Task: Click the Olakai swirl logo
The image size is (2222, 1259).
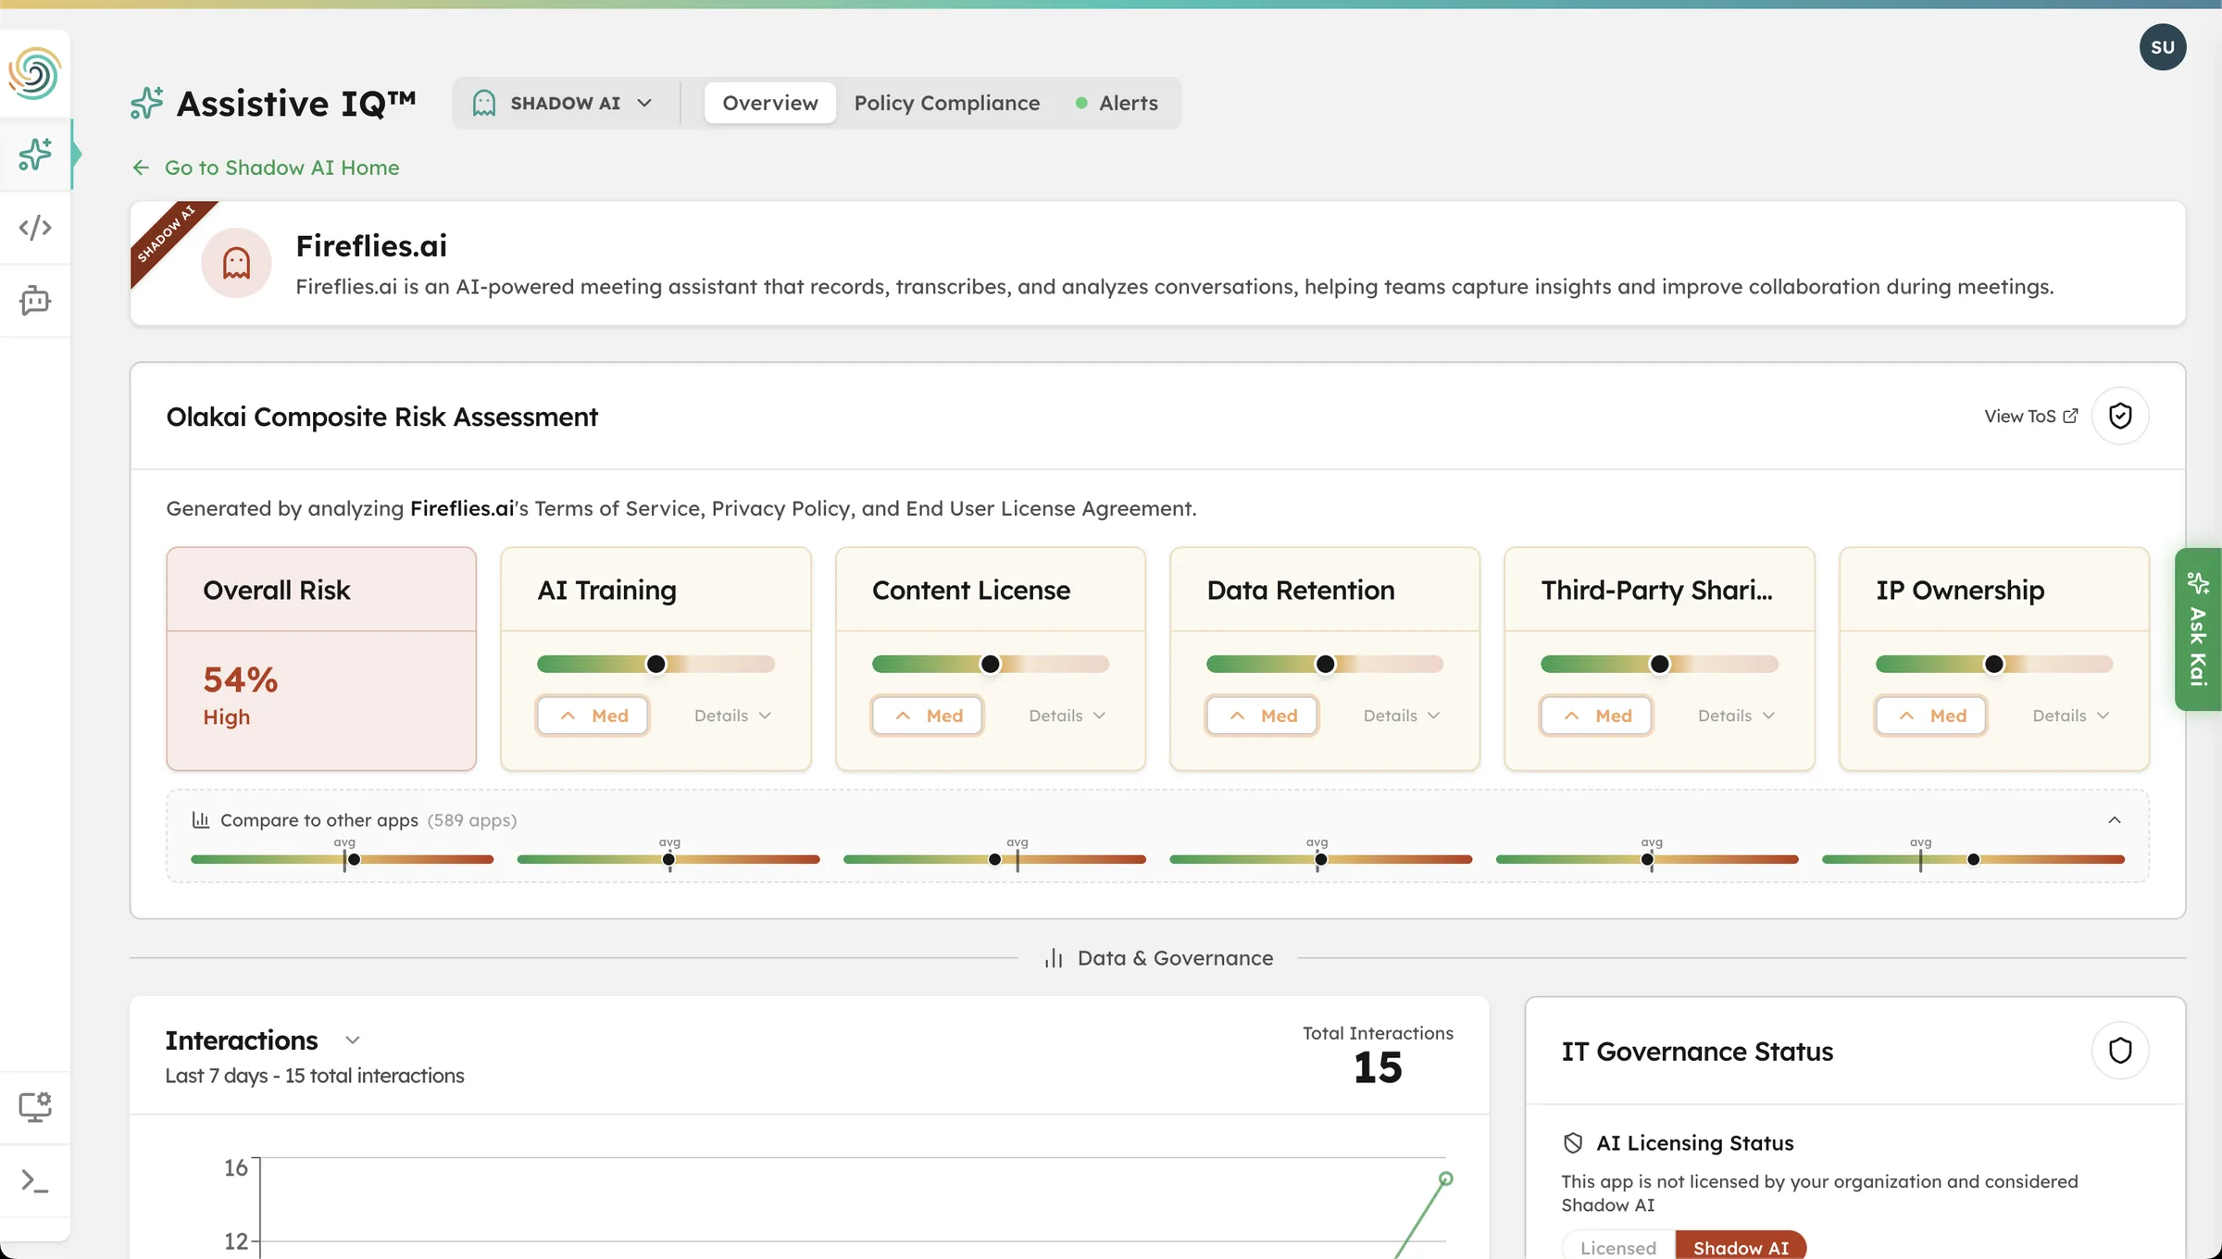Action: coord(35,73)
